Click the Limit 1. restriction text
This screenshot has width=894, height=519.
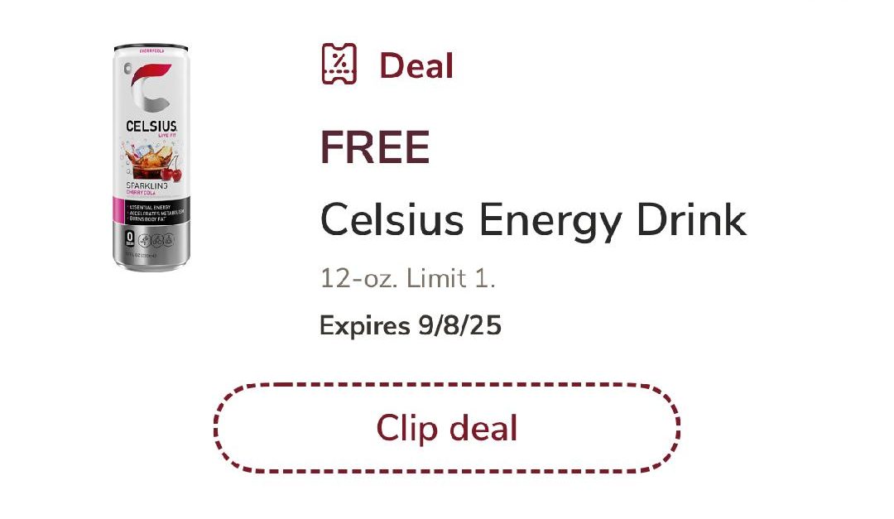click(x=450, y=279)
